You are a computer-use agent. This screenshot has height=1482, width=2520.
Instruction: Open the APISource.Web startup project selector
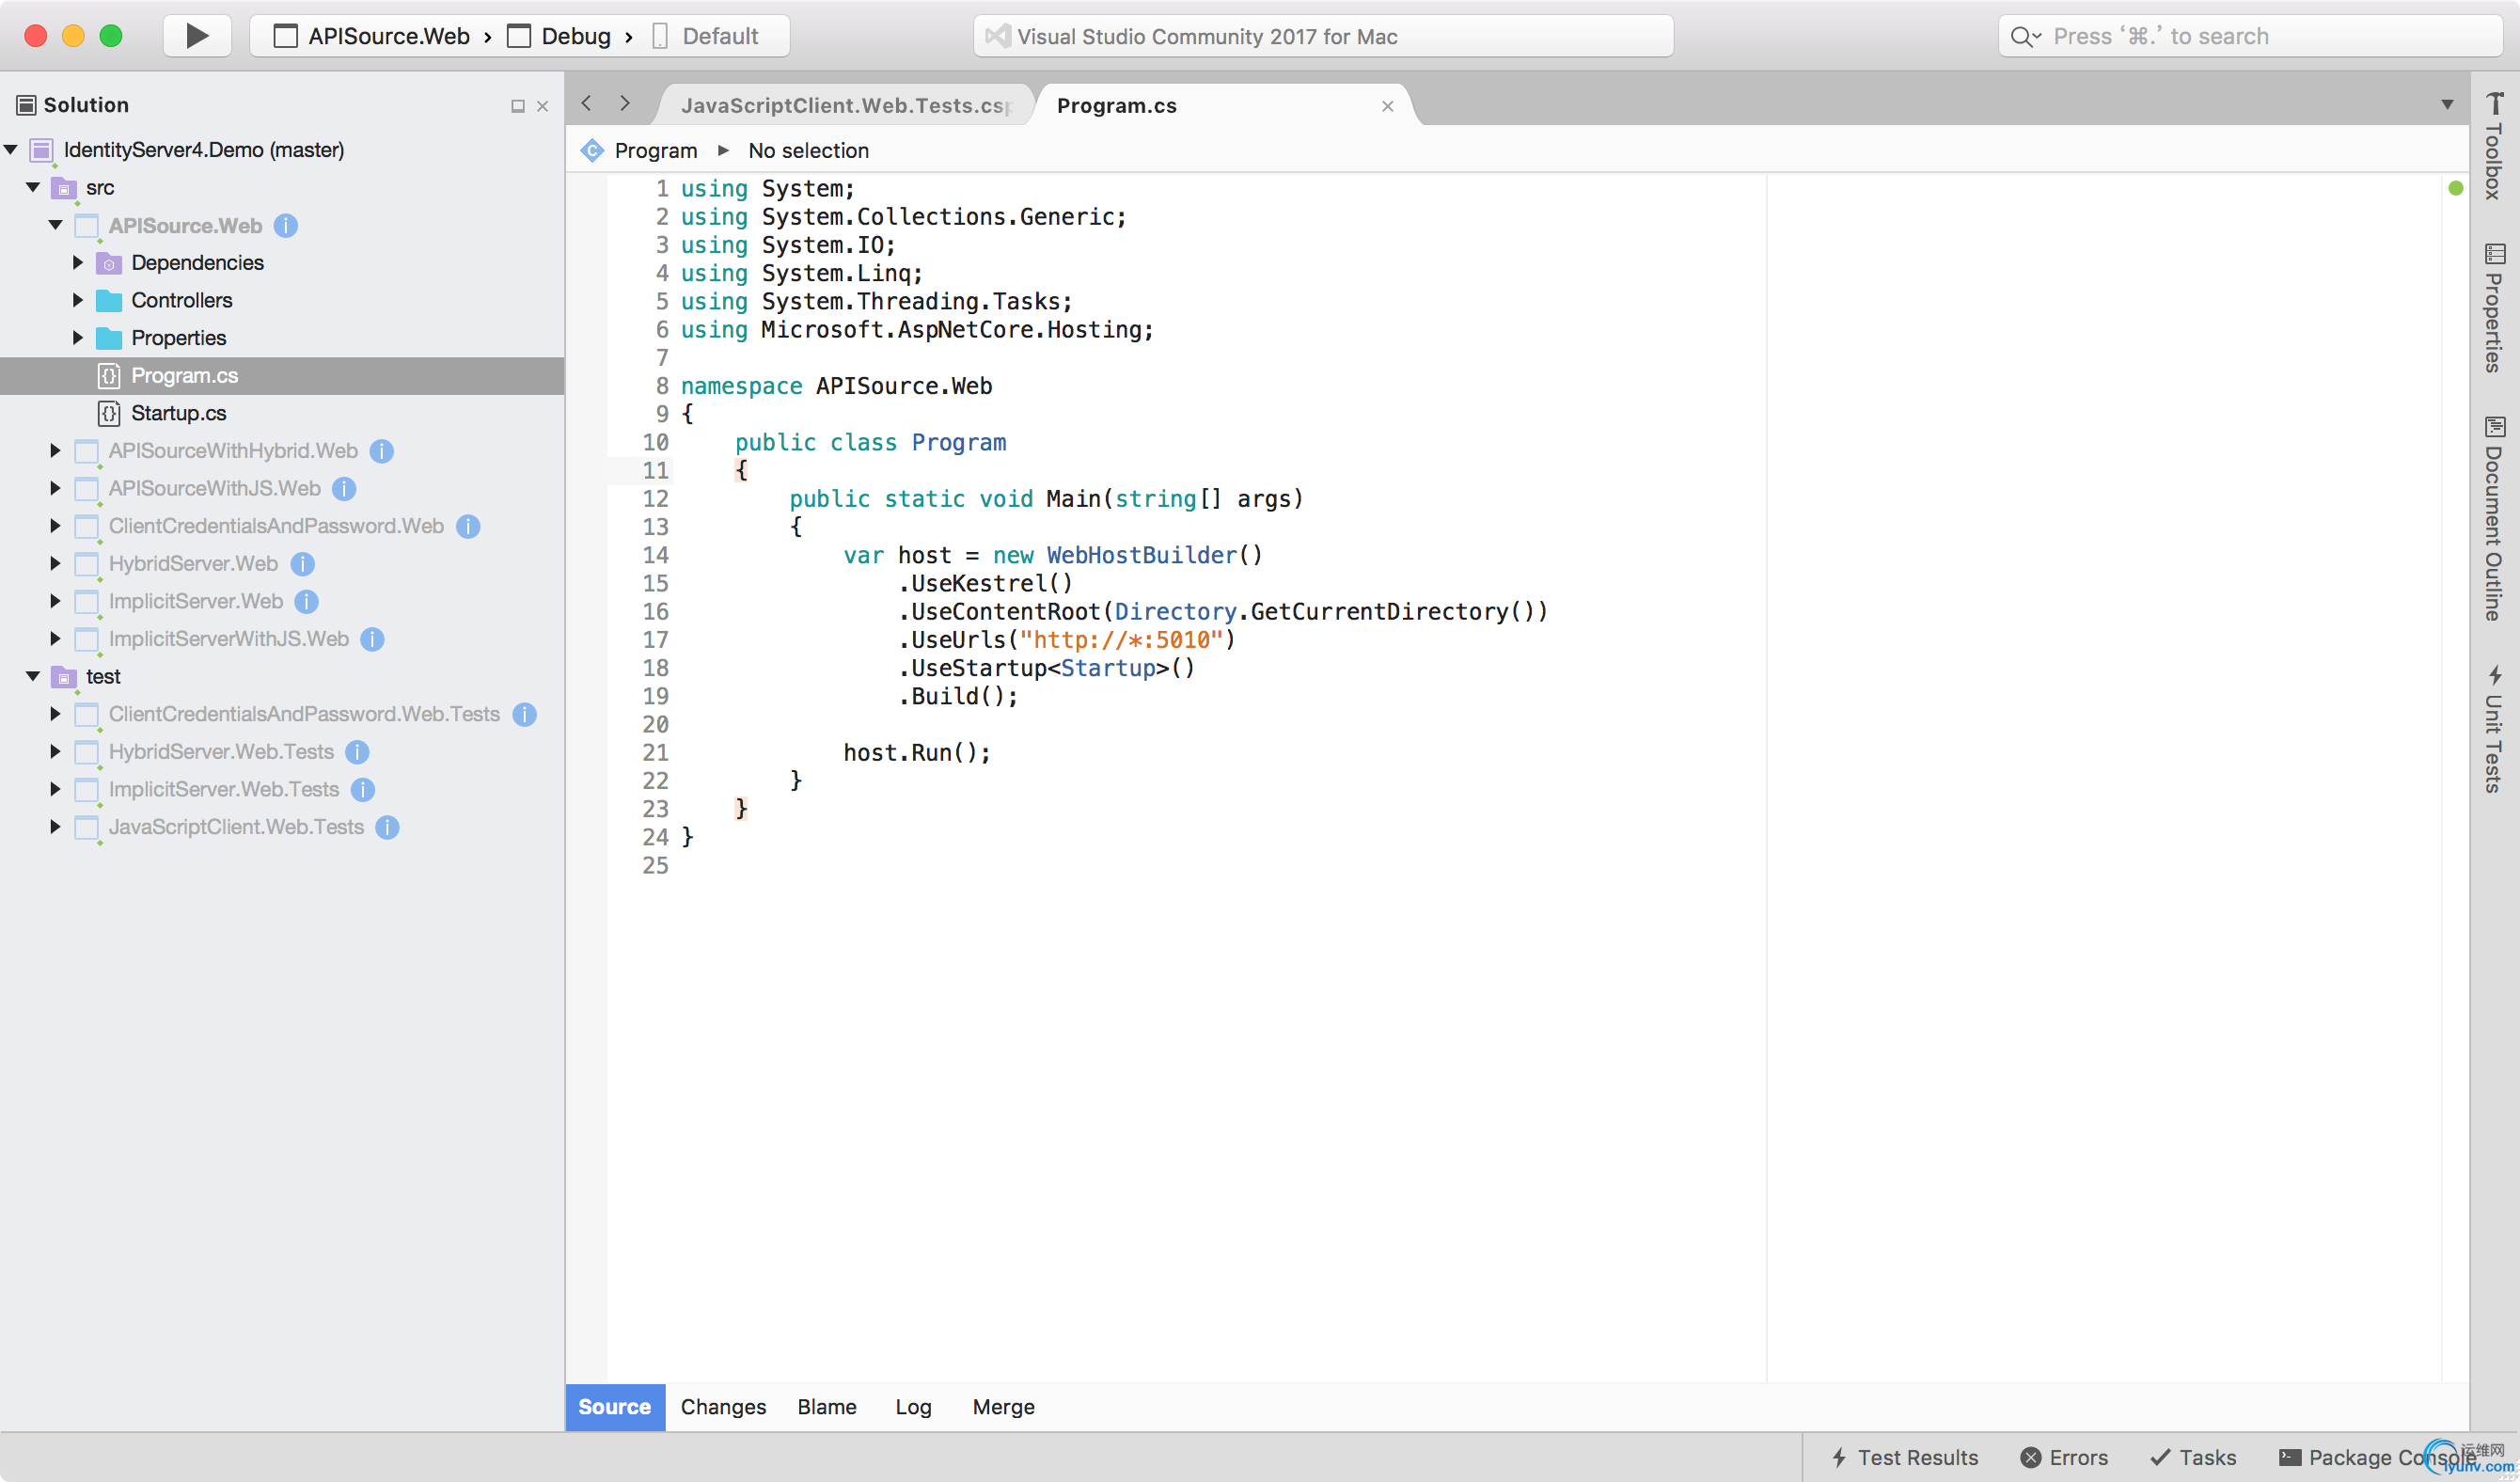tap(371, 36)
